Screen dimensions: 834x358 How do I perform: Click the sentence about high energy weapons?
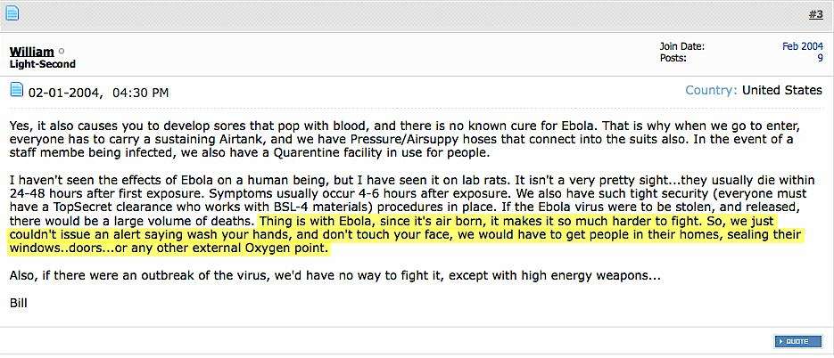pos(335,277)
